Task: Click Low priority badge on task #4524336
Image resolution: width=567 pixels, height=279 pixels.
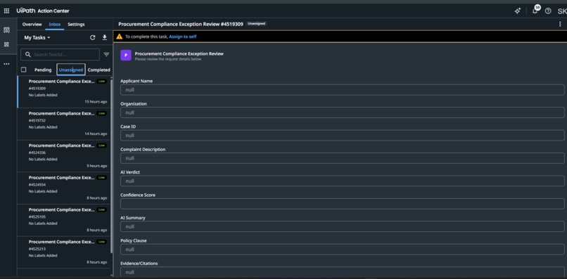Action: [102, 145]
